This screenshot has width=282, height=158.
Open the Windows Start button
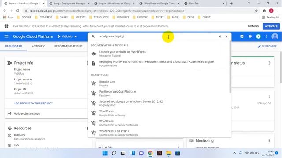coord(105,153)
